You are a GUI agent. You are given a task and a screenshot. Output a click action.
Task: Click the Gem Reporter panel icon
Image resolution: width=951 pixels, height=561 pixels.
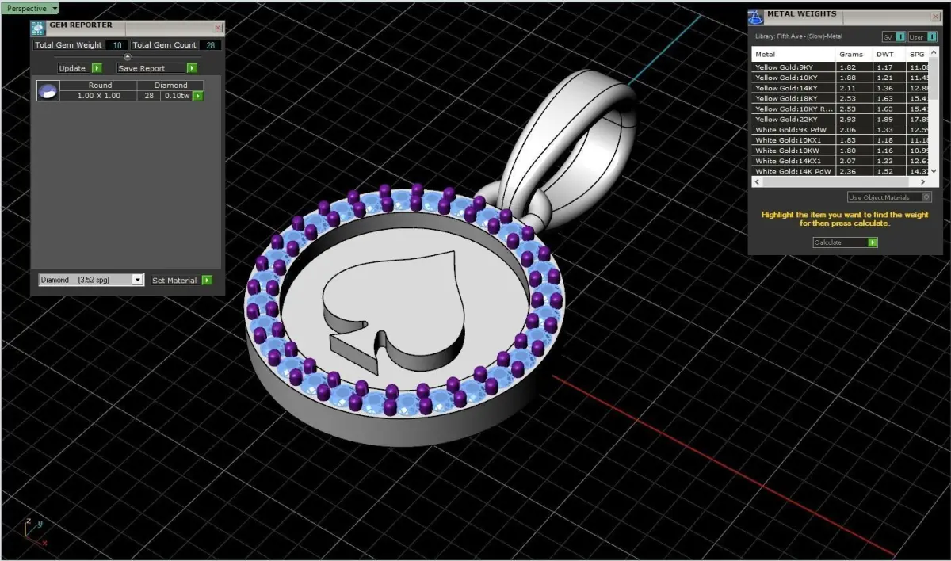[x=39, y=29]
